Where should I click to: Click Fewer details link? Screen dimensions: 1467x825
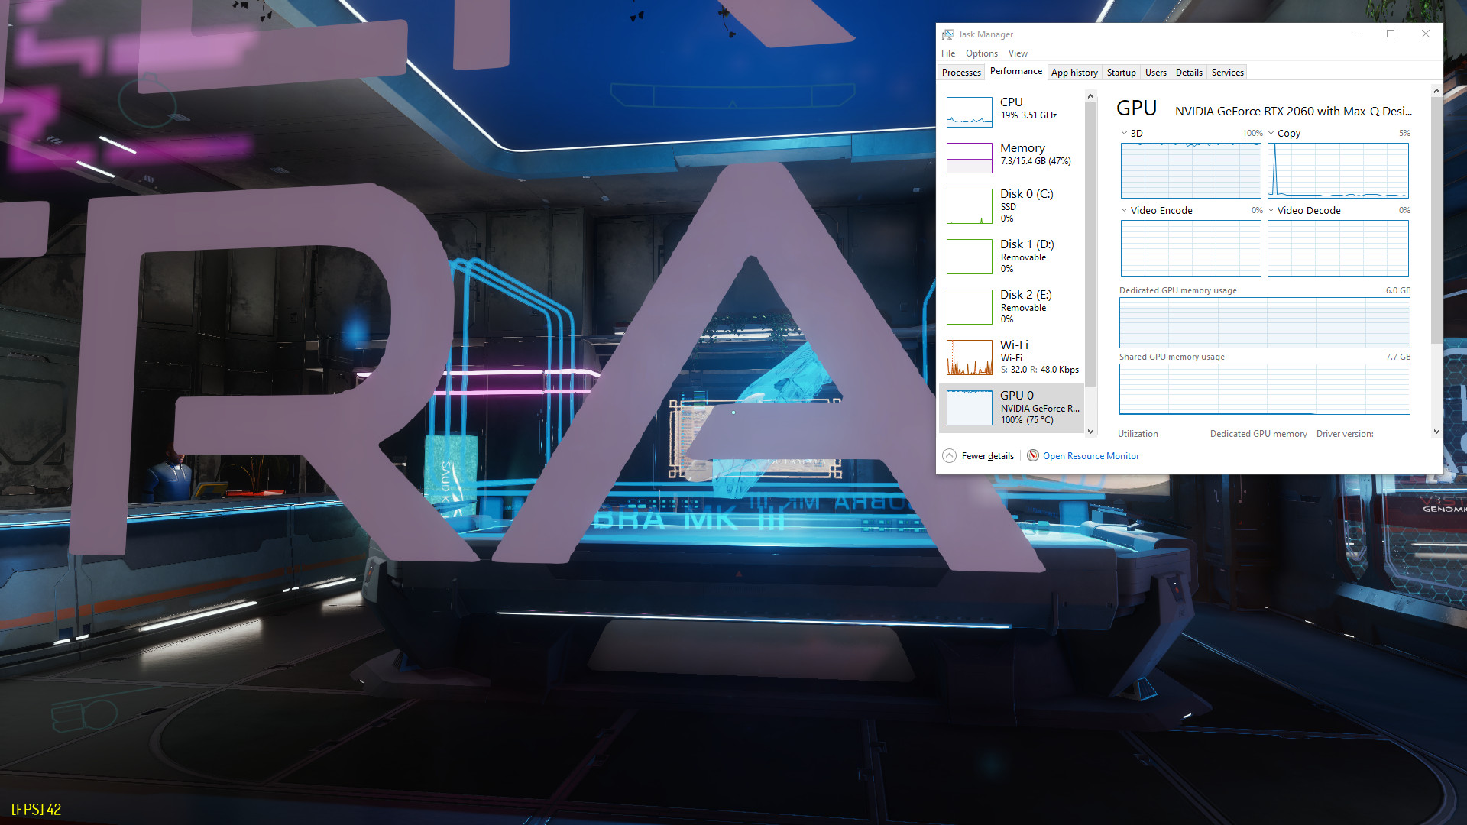tap(987, 456)
